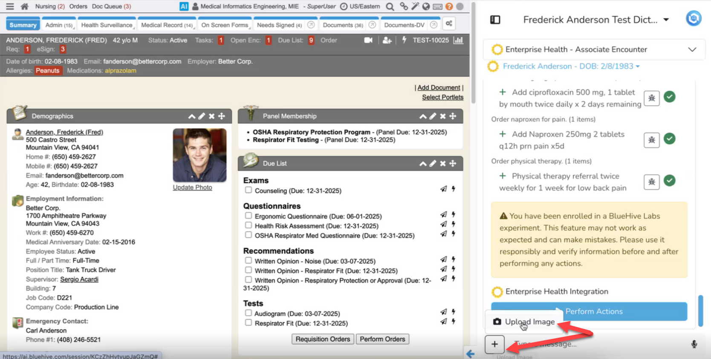
Task: Collapse the Due List portlet
Action: pos(422,163)
